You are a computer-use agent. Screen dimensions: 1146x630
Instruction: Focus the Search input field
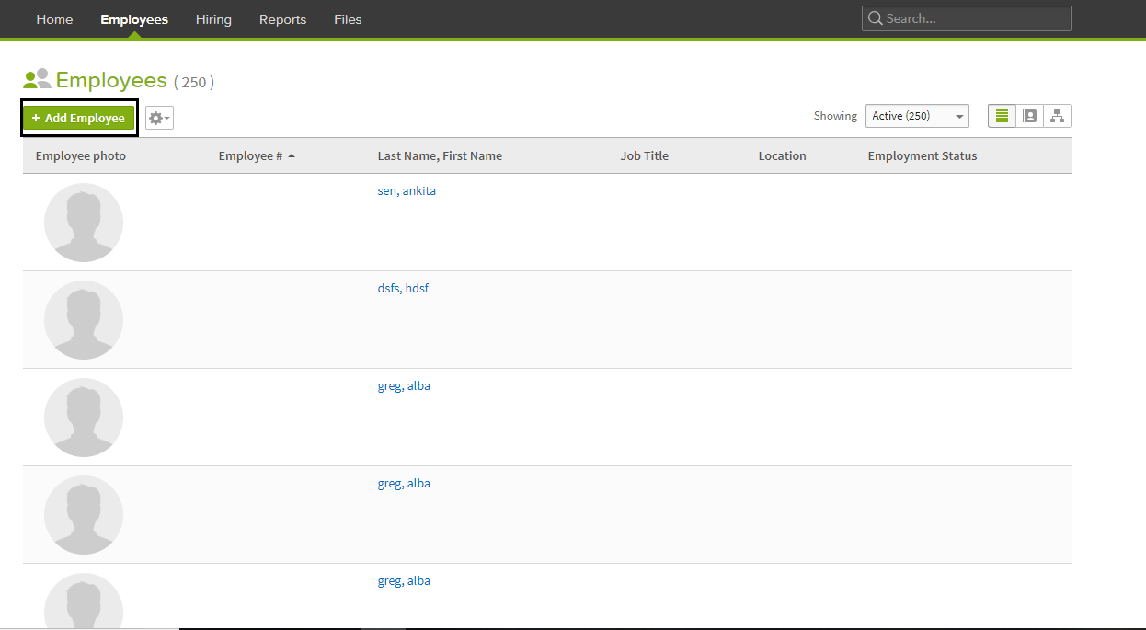pos(975,18)
